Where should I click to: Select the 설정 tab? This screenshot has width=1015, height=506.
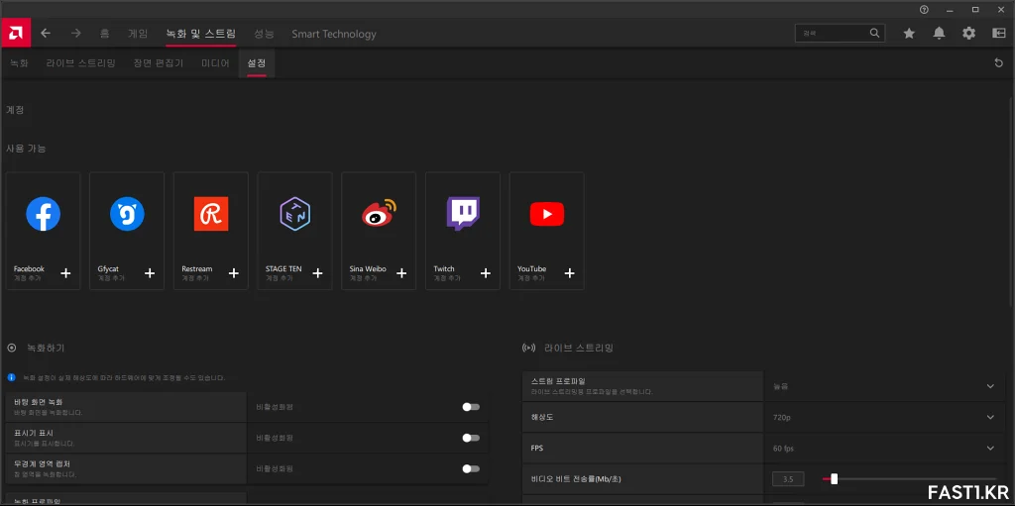[x=257, y=62]
